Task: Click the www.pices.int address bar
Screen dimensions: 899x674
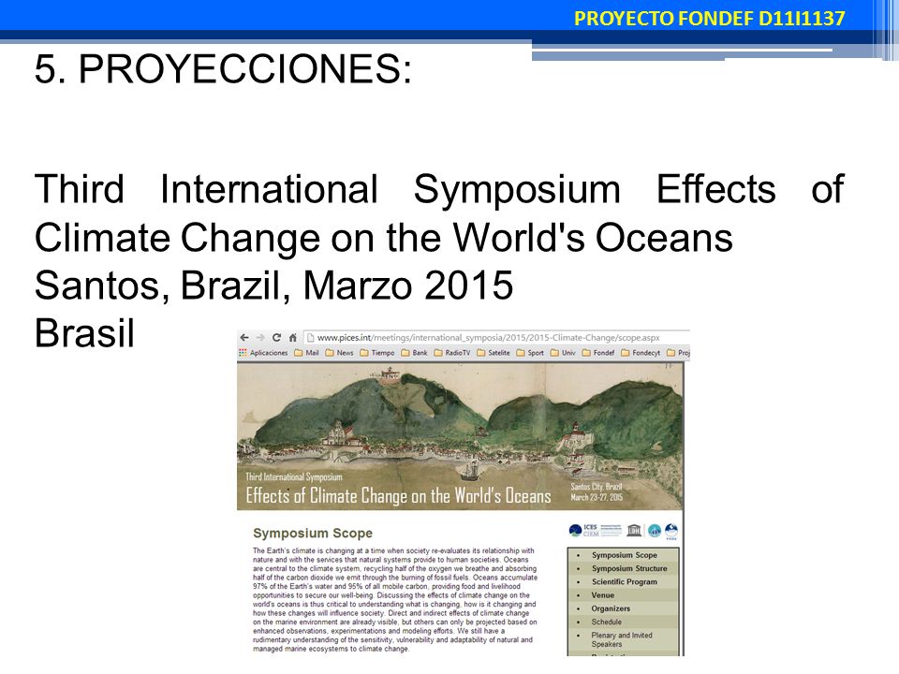Action: pos(496,338)
